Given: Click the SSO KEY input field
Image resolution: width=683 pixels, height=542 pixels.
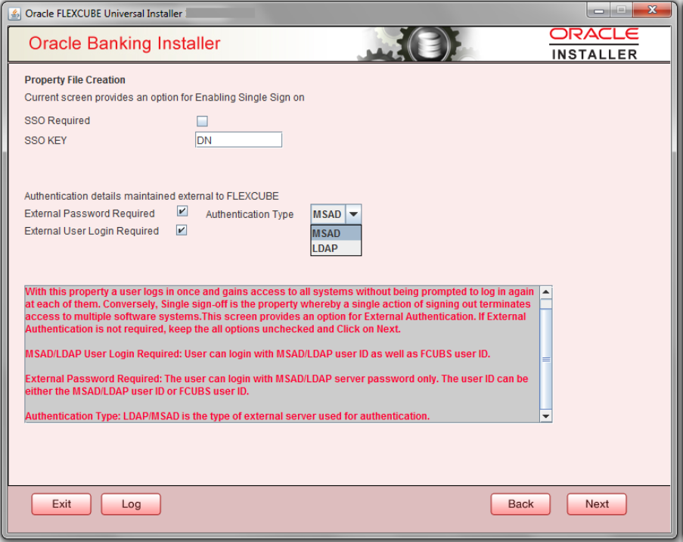Looking at the screenshot, I should tap(238, 139).
